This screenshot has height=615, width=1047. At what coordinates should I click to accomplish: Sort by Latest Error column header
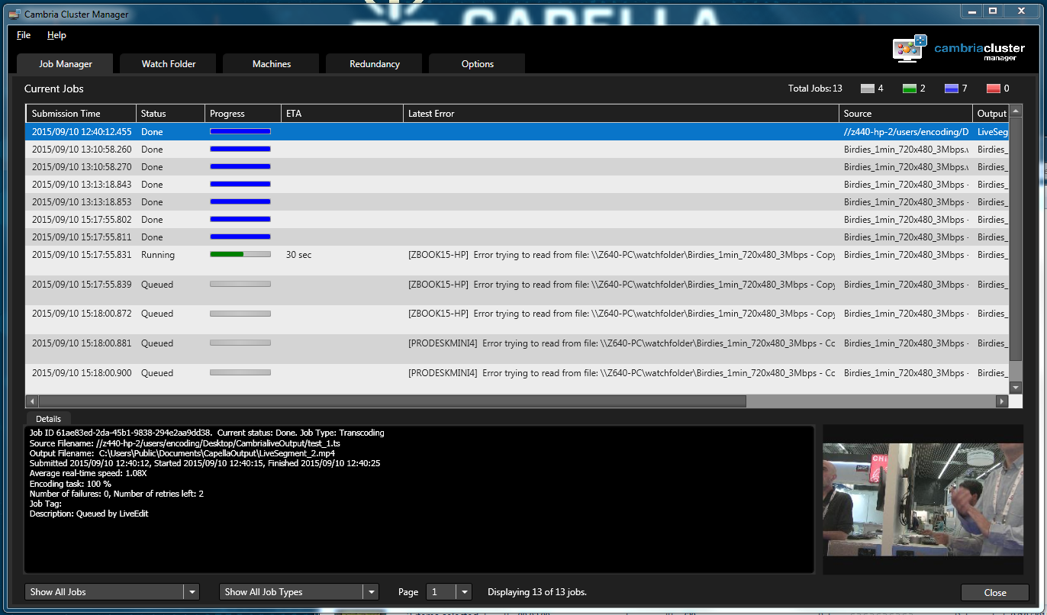coord(621,114)
